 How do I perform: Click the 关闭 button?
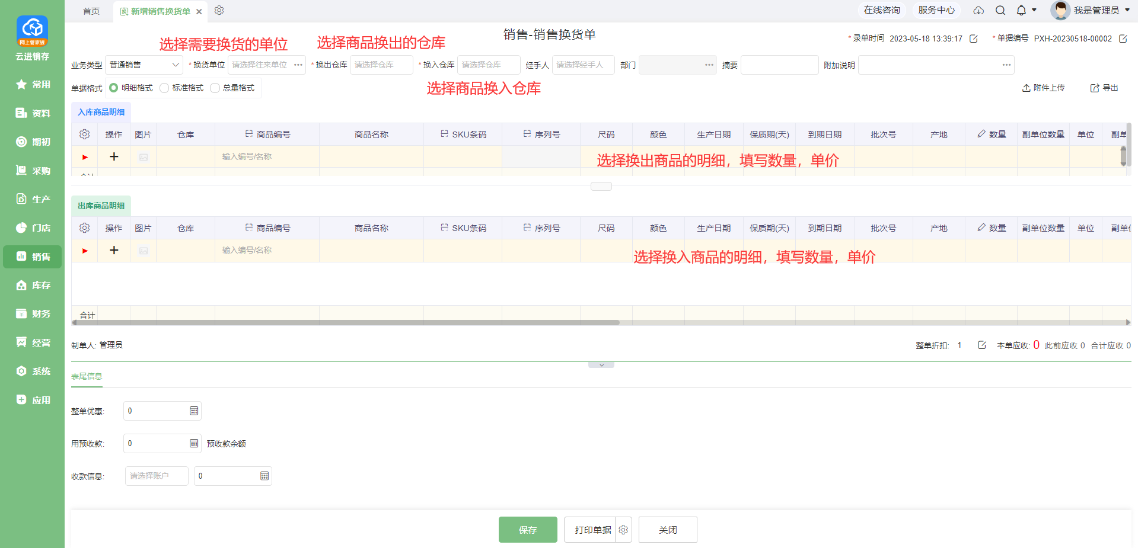[668, 530]
